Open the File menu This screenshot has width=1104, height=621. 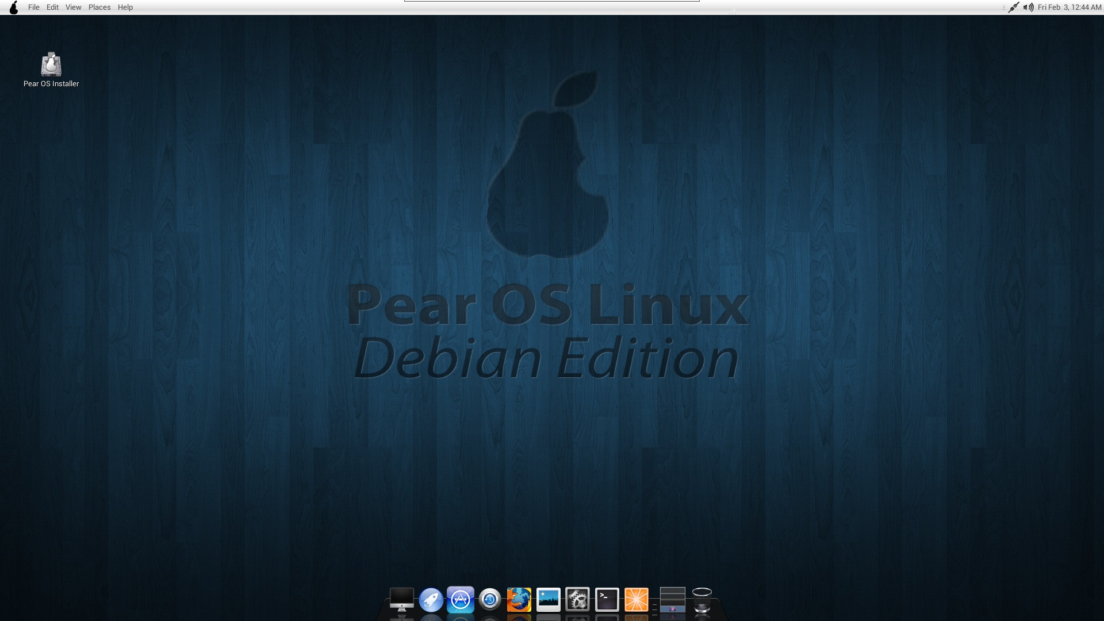pyautogui.click(x=34, y=7)
